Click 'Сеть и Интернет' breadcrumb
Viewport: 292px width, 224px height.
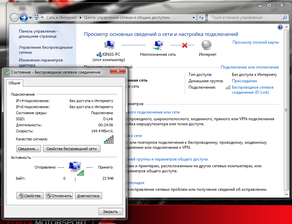(61, 17)
